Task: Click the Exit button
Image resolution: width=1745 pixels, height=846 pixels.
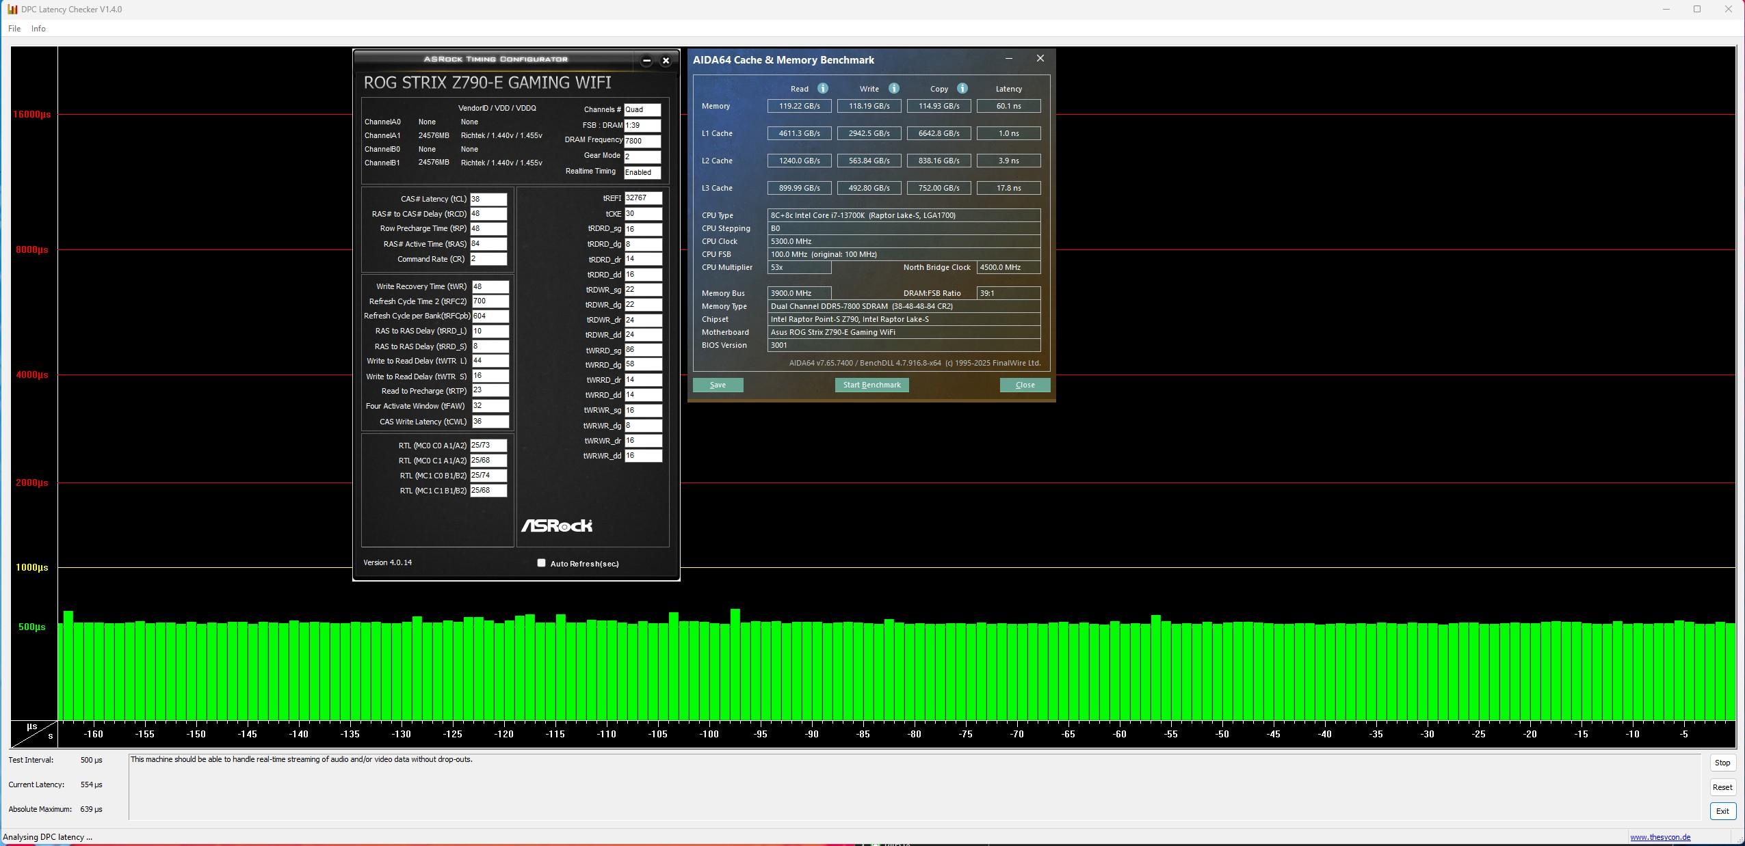Action: pos(1722,811)
